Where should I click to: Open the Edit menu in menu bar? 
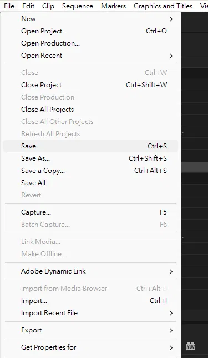pyautogui.click(x=28, y=6)
